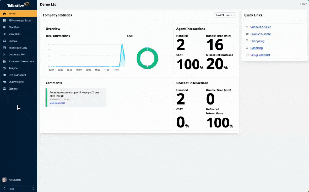
Task: Click the Outbound SMS arrow icon
Action: (4, 55)
